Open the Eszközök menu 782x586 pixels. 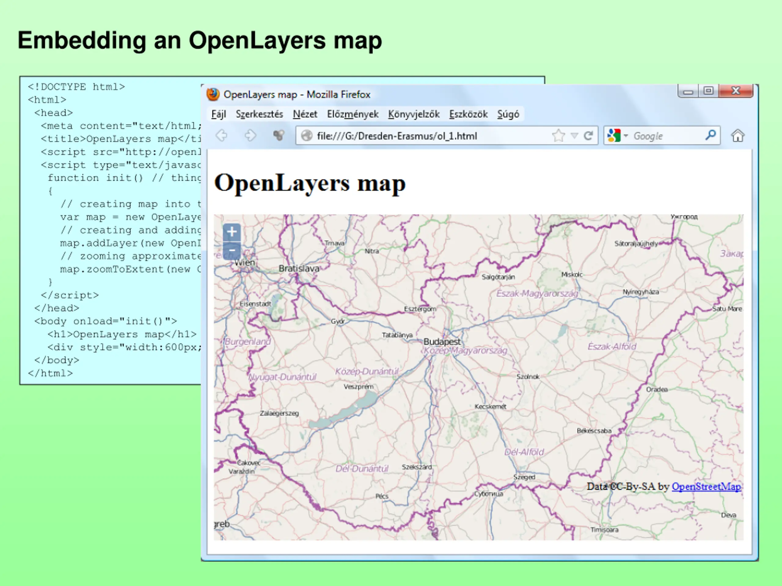pyautogui.click(x=468, y=114)
